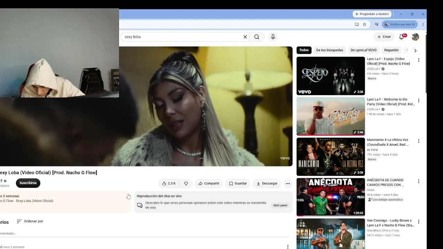
Task: Click the search magnifier button
Action: coord(257,37)
